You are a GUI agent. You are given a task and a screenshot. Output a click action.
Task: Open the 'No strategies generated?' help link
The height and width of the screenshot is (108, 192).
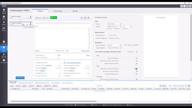[x=73, y=63]
